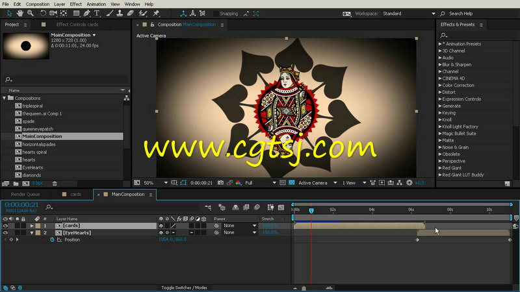Select the Hand tool
Viewport: 520px width, 292px height.
pyautogui.click(x=20, y=13)
